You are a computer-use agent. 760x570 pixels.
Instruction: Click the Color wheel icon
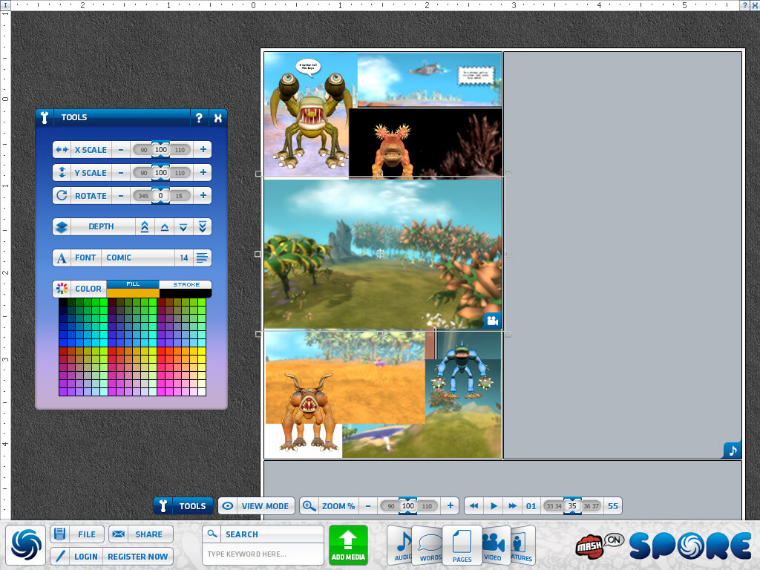(62, 289)
